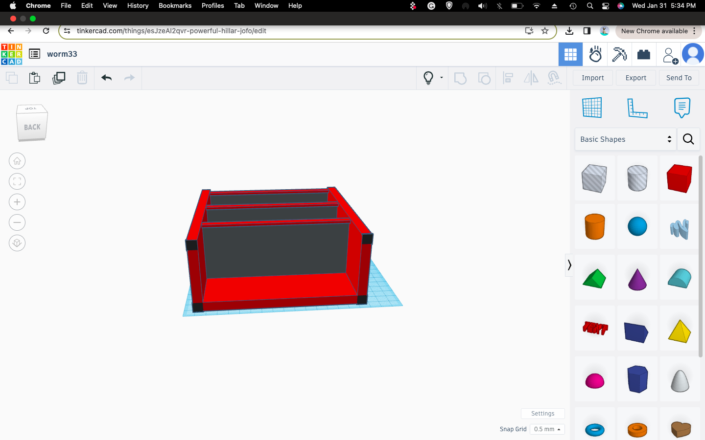Collapse the shapes panel with chevron

click(569, 265)
